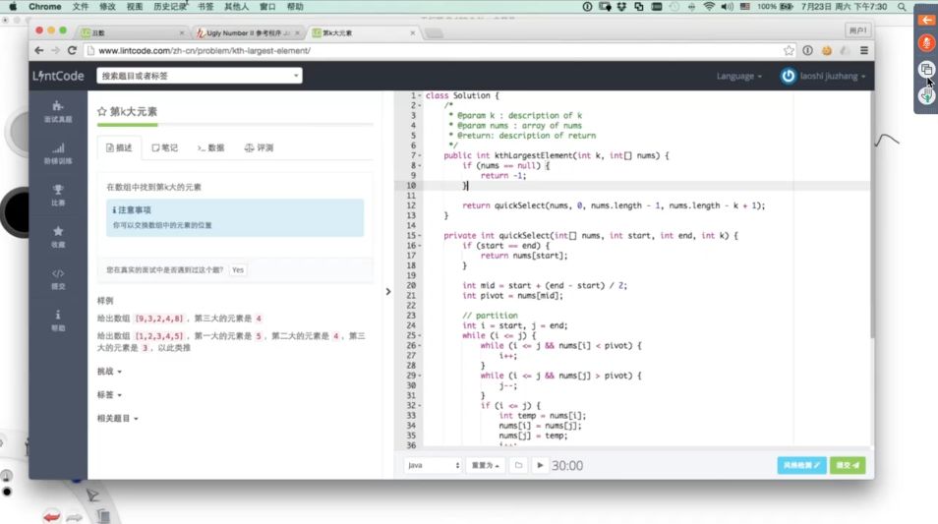This screenshot has width=938, height=524.
Task: Open the contest trophy icon in sidebar
Action: 58,195
